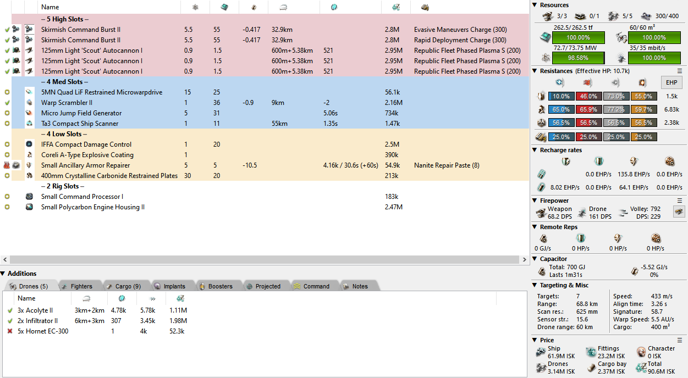Screen dimensions: 688x378
Task: Click the IFFA Compact Damage Control icon
Action: [x=29, y=144]
